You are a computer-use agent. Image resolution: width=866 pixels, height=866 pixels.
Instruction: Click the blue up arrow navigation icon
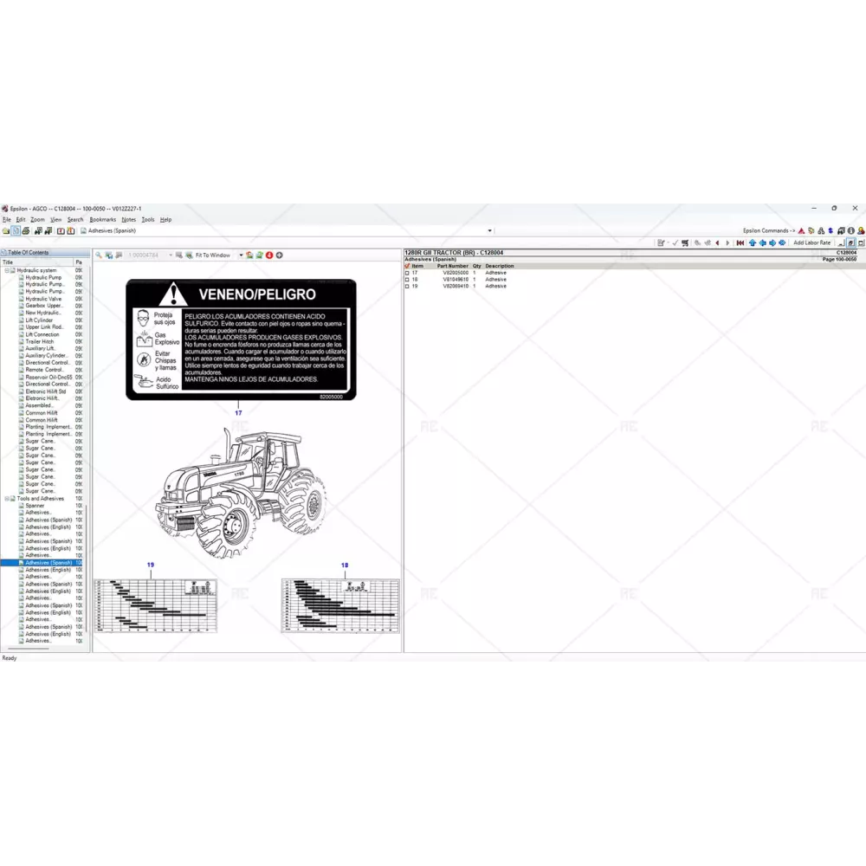pos(753,243)
